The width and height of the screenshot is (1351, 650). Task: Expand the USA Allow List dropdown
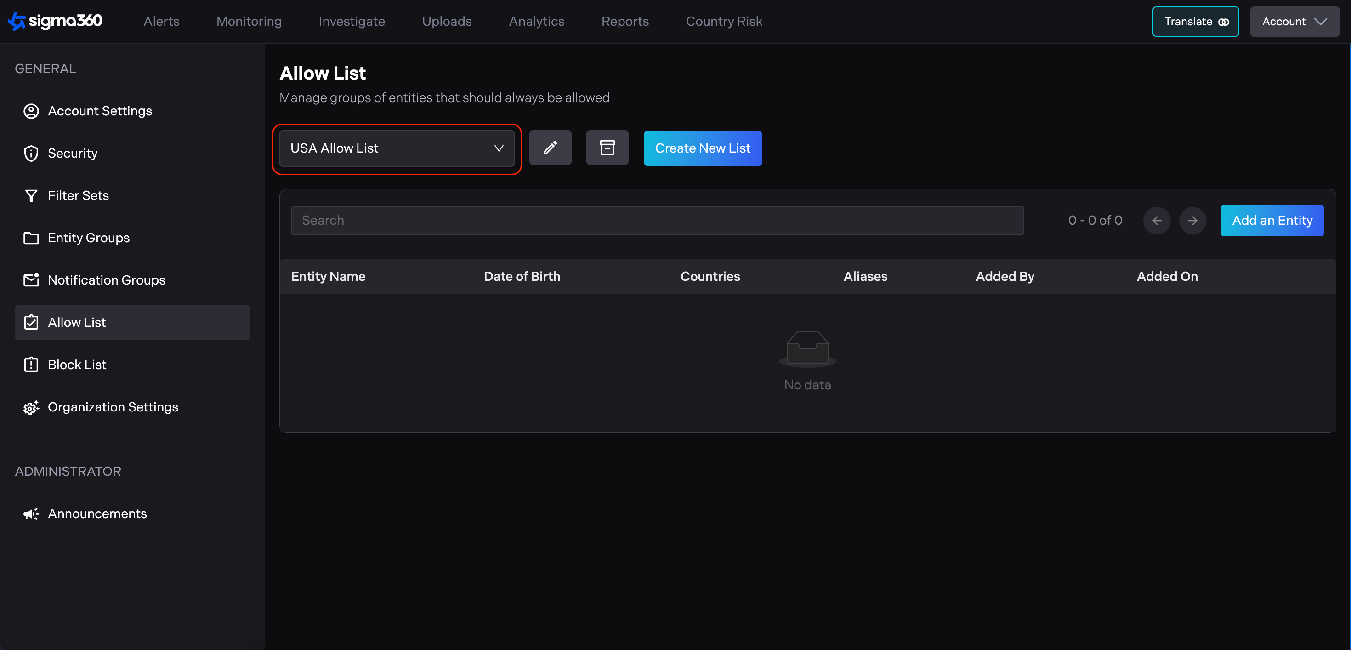coord(397,148)
